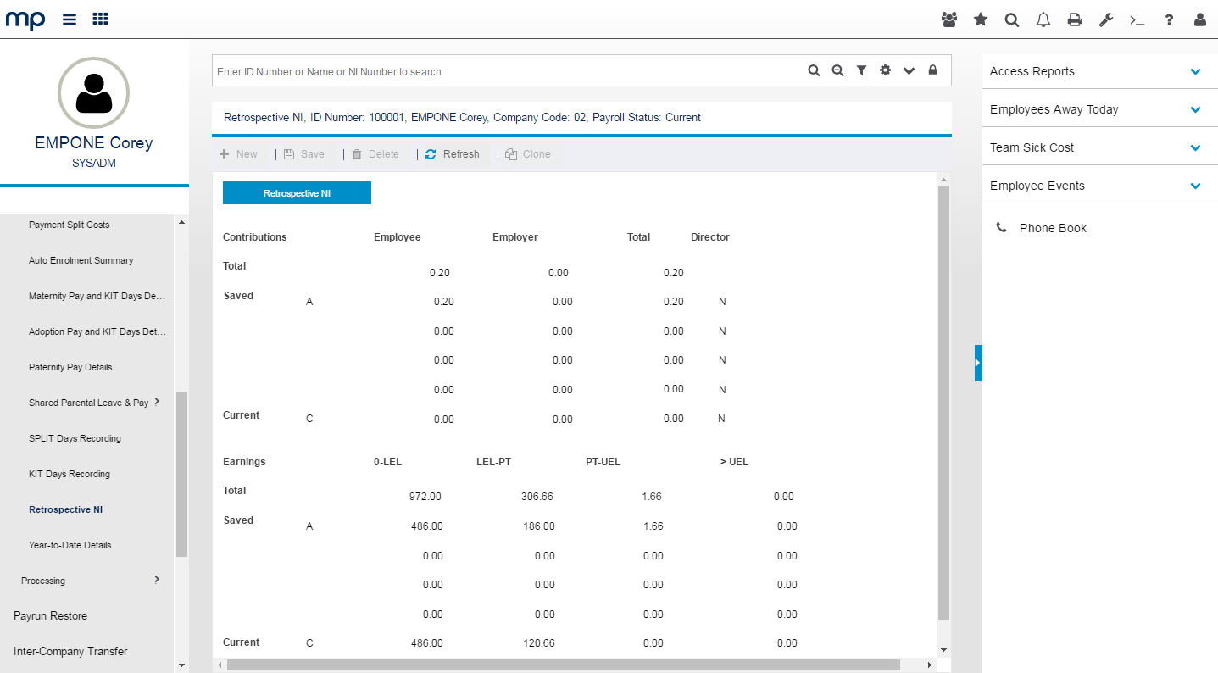The width and height of the screenshot is (1218, 673).
Task: Expand the Team Sick Cost panel
Action: 1195,148
